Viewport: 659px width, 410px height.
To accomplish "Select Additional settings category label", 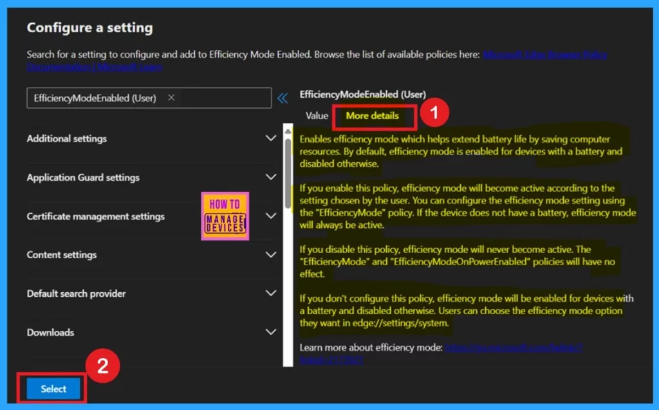I will point(67,138).
